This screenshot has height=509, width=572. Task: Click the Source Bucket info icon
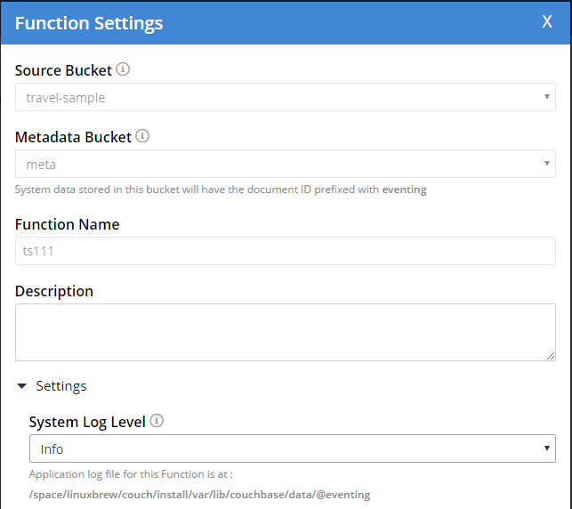[123, 69]
